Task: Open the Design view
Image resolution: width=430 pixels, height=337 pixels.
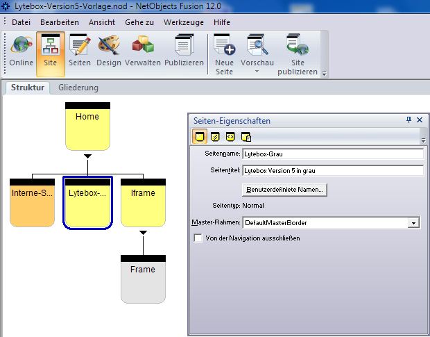Action: (108, 51)
